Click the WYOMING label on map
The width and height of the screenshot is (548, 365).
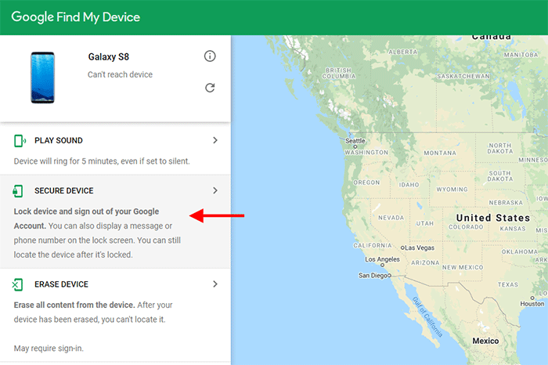coord(452,190)
